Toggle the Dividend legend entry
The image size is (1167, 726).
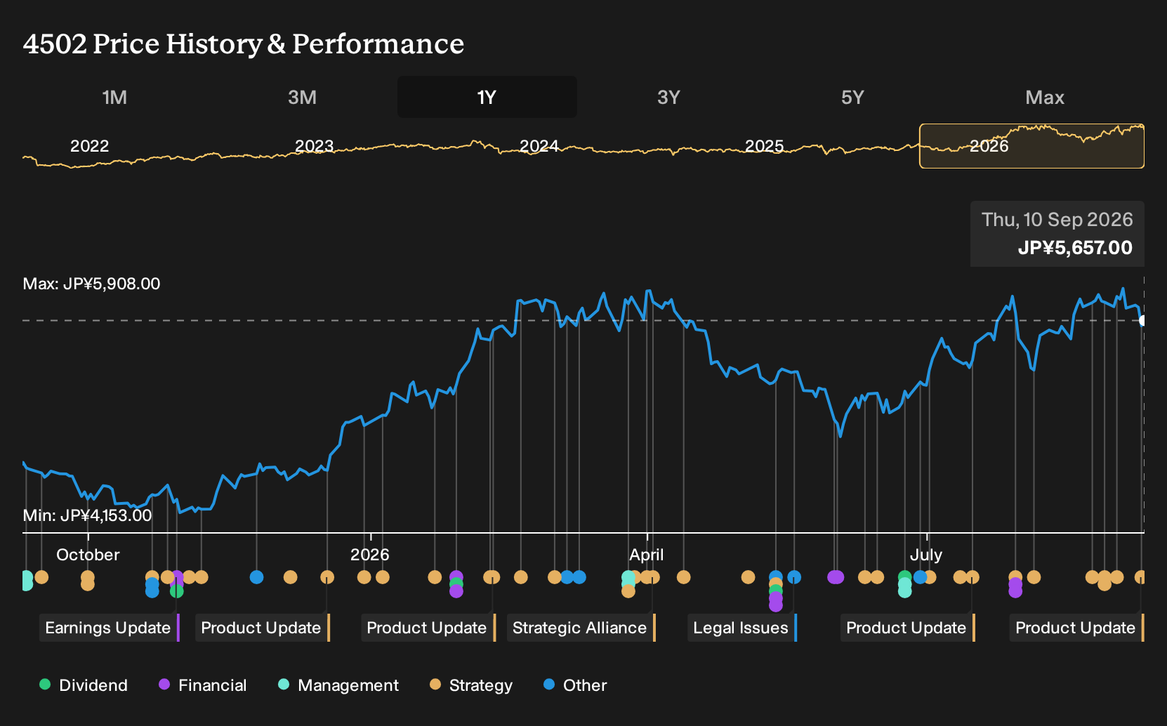coord(84,685)
